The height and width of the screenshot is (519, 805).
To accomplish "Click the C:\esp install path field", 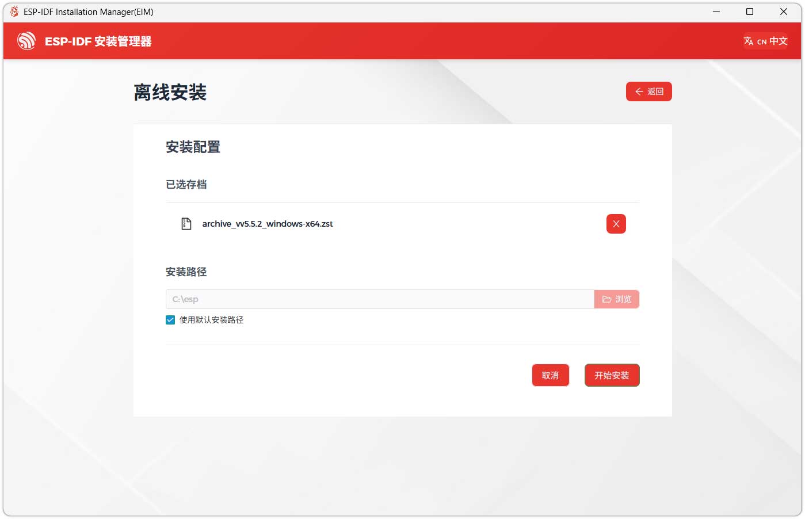I will 380,299.
